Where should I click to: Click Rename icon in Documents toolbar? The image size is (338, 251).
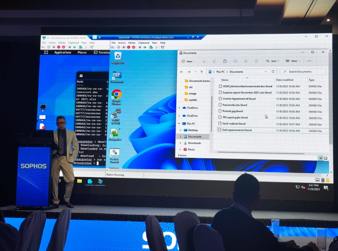click(235, 61)
